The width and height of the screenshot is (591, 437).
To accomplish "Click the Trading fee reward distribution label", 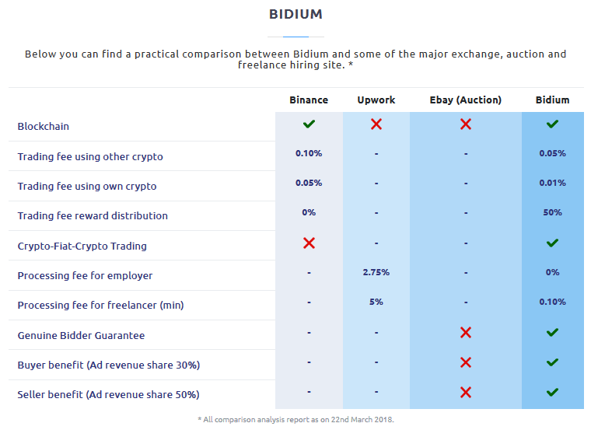I will 93,215.
